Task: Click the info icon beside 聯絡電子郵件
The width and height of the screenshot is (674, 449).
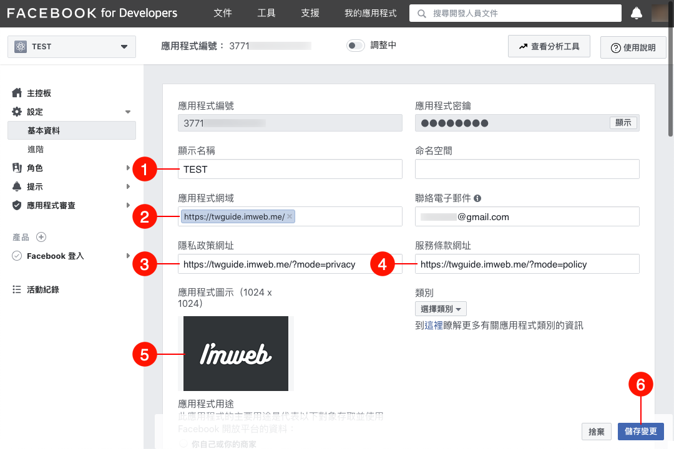Action: pyautogui.click(x=477, y=198)
